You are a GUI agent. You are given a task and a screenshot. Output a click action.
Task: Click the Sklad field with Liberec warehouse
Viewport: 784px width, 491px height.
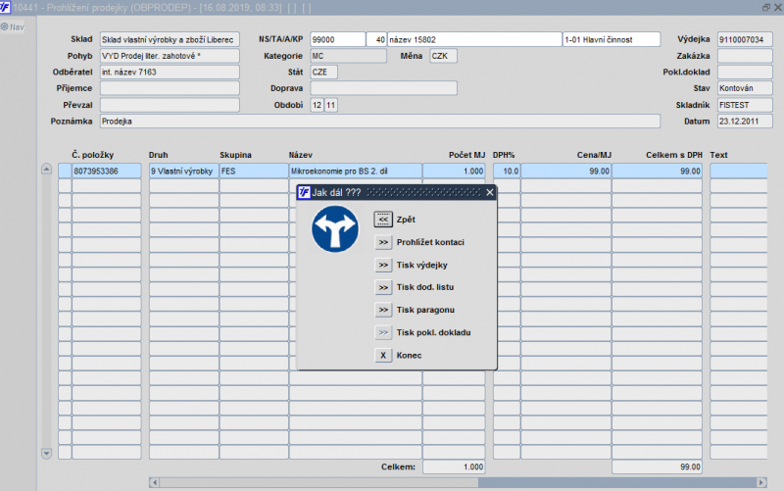tap(169, 40)
